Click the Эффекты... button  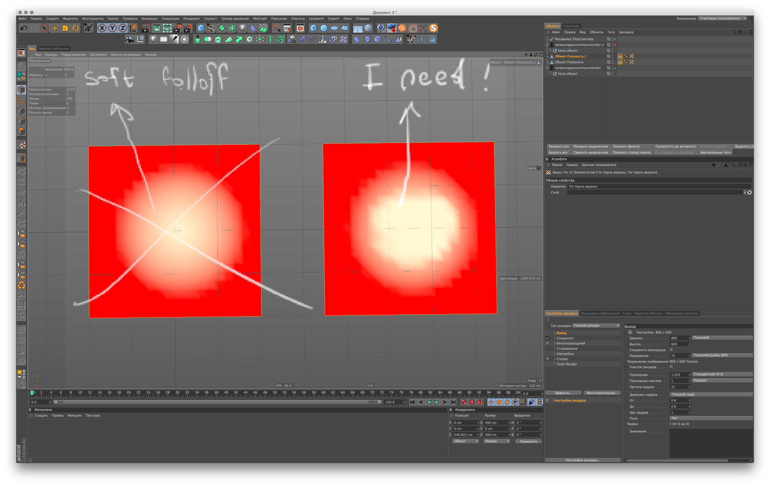coord(563,393)
